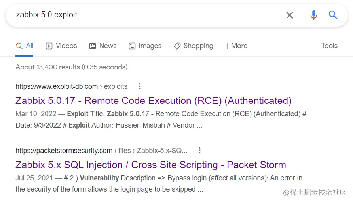Click the Shopping tag icon
This screenshot has height=203, width=353.
pos(177,46)
